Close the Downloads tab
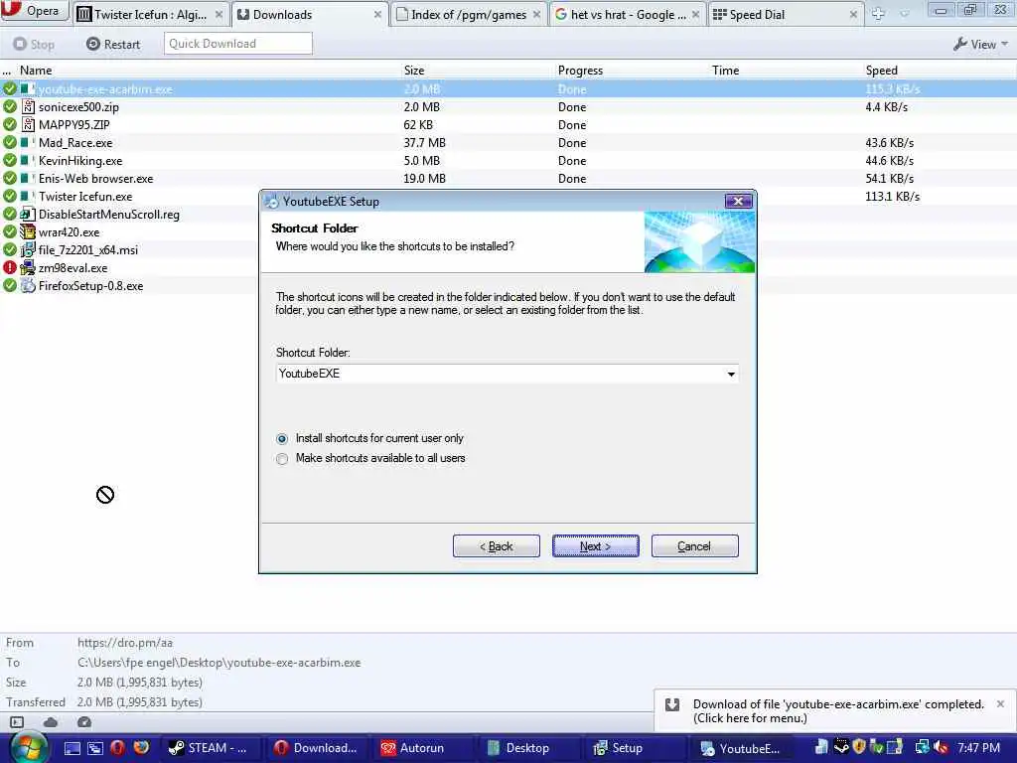Screen dimensions: 1017x763 [377, 14]
